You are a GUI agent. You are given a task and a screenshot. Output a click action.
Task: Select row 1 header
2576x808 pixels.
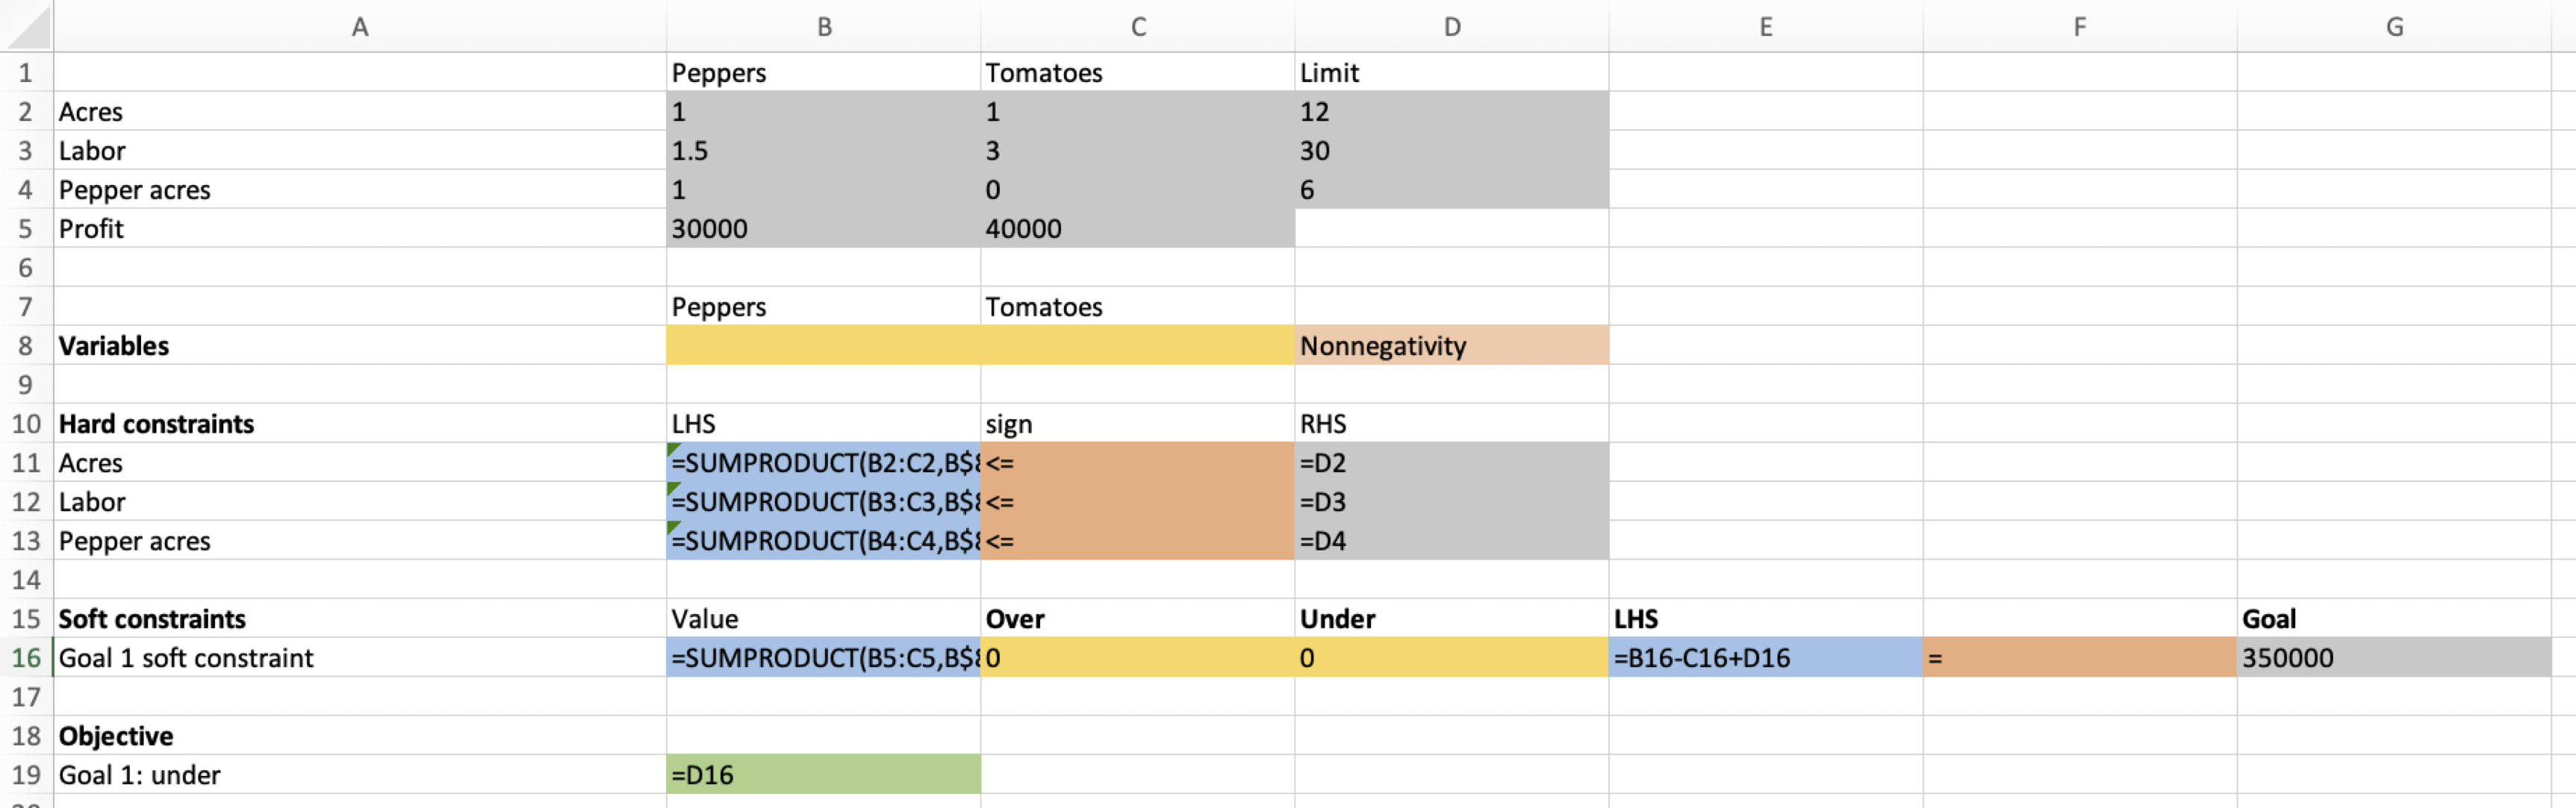pos(25,72)
